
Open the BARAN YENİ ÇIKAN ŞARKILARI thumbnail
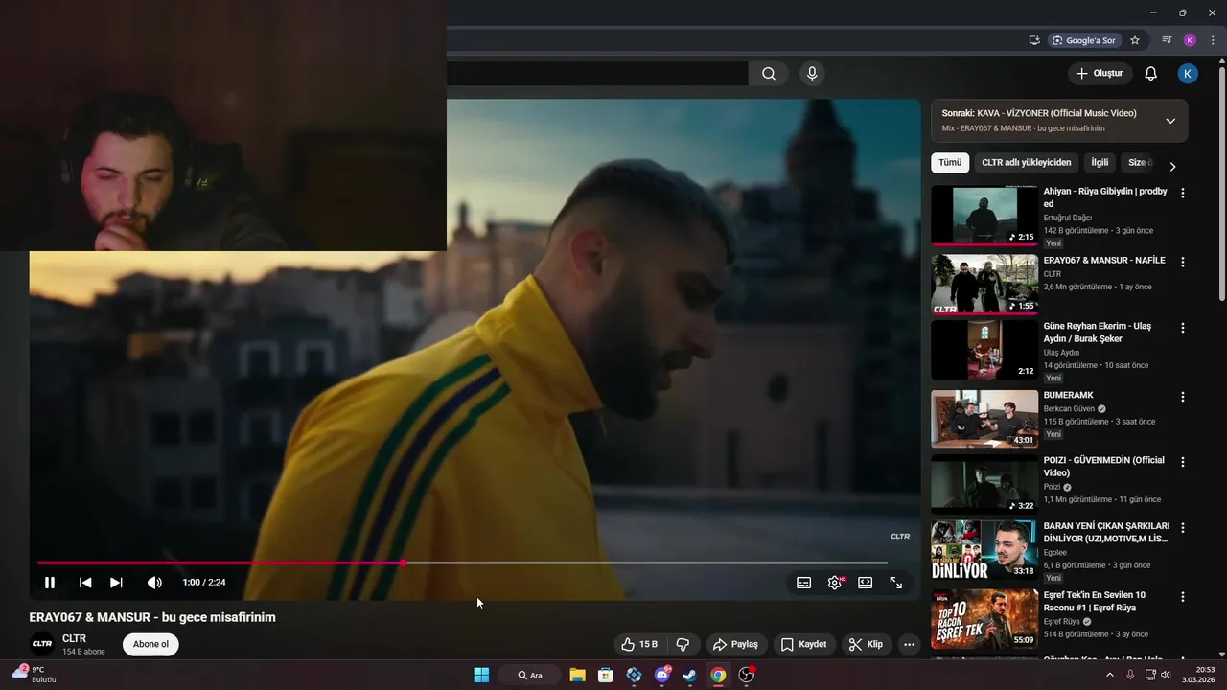point(984,550)
